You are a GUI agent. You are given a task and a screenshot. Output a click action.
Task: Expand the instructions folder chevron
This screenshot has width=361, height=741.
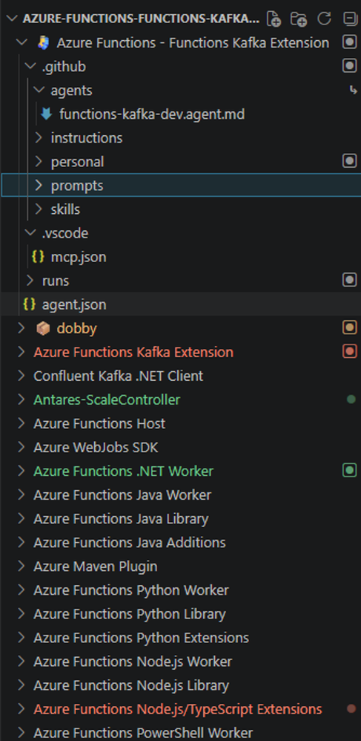click(x=39, y=137)
